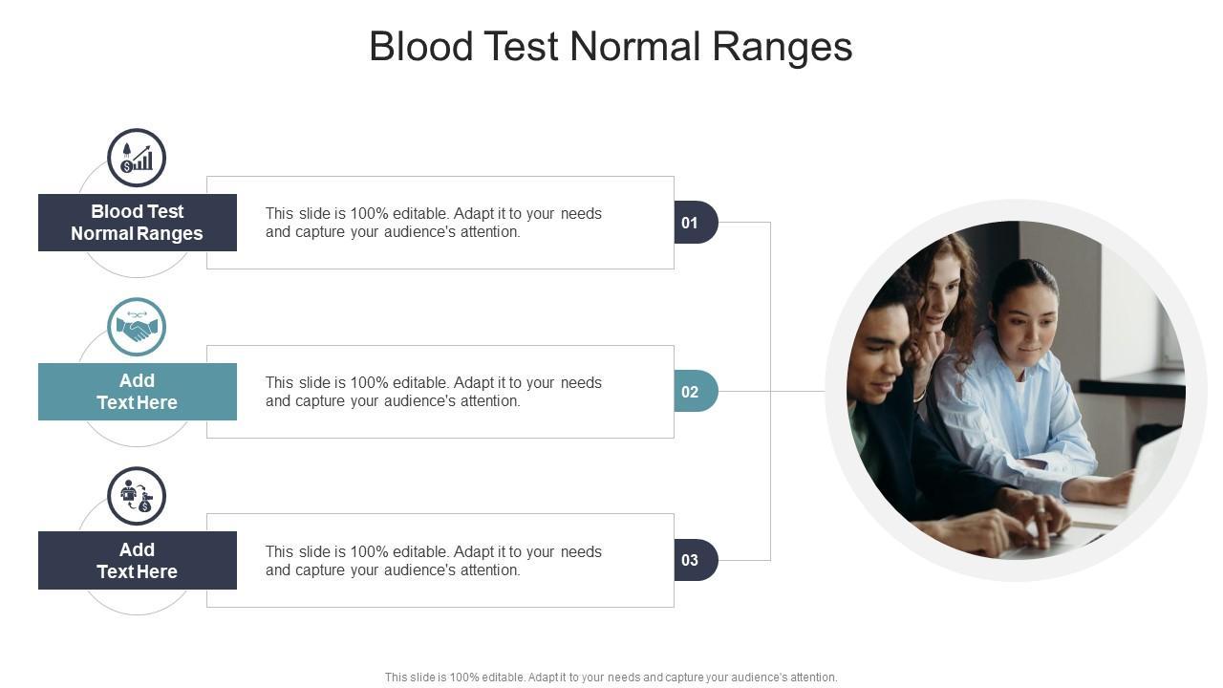1223x688 pixels.
Task: Select the 01 number badge
Action: (x=694, y=223)
